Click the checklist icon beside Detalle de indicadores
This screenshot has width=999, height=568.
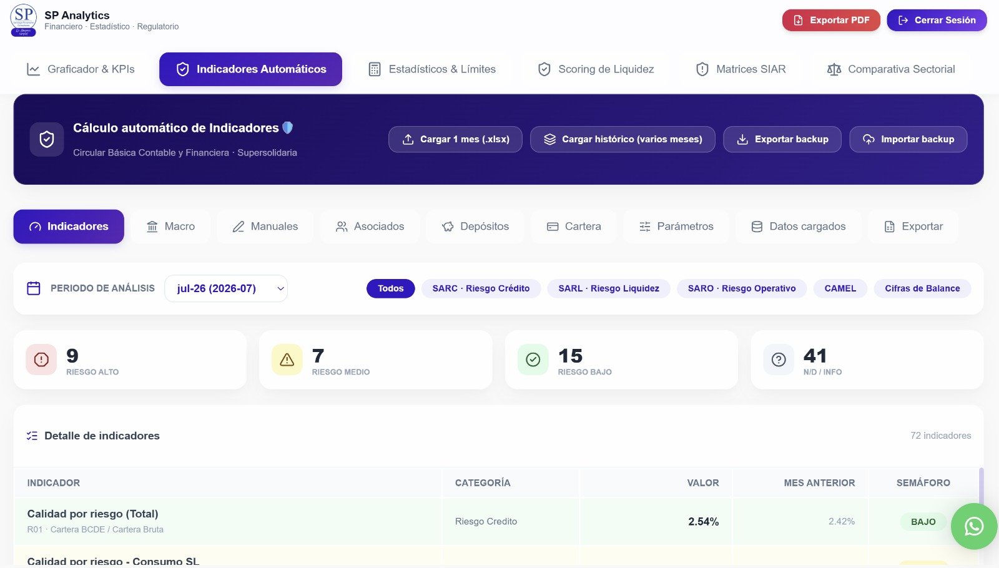[x=32, y=436]
